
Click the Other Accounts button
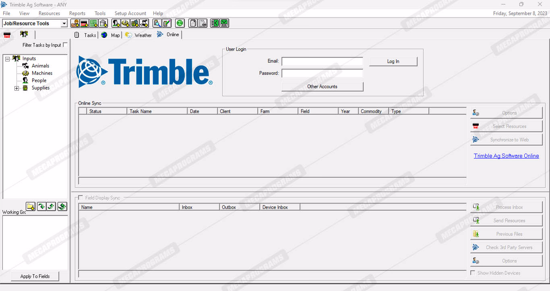point(322,87)
